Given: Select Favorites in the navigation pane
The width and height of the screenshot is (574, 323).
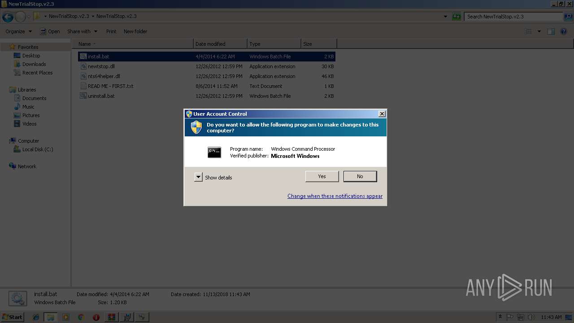Looking at the screenshot, I should [28, 47].
